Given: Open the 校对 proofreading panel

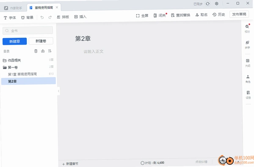Looking at the screenshot, I should [x=247, y=28].
